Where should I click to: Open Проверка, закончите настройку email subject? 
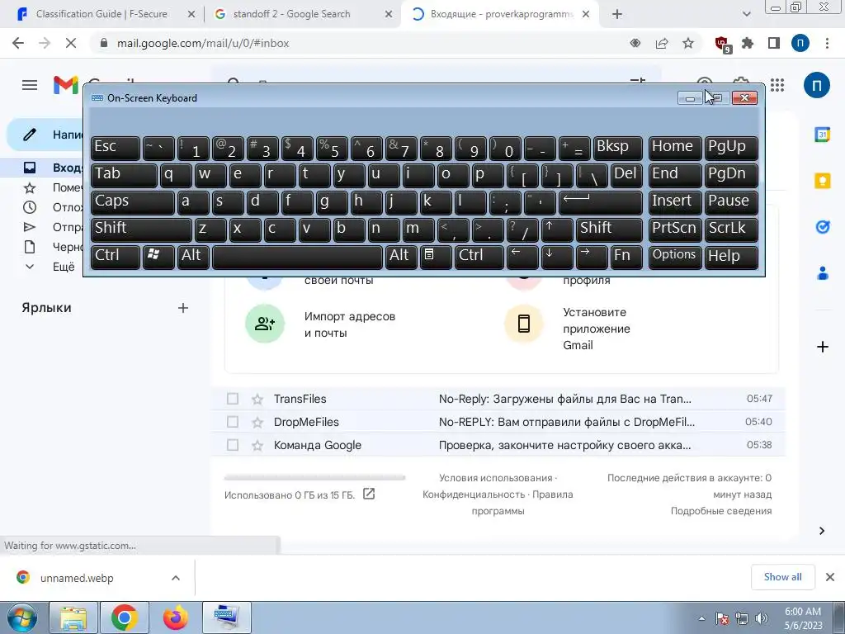(564, 445)
